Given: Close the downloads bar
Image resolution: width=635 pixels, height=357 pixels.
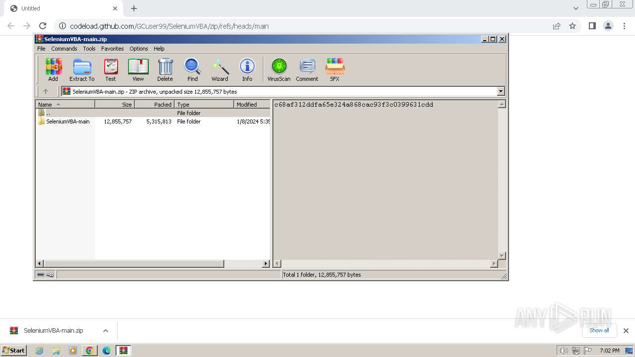Looking at the screenshot, I should tap(626, 331).
